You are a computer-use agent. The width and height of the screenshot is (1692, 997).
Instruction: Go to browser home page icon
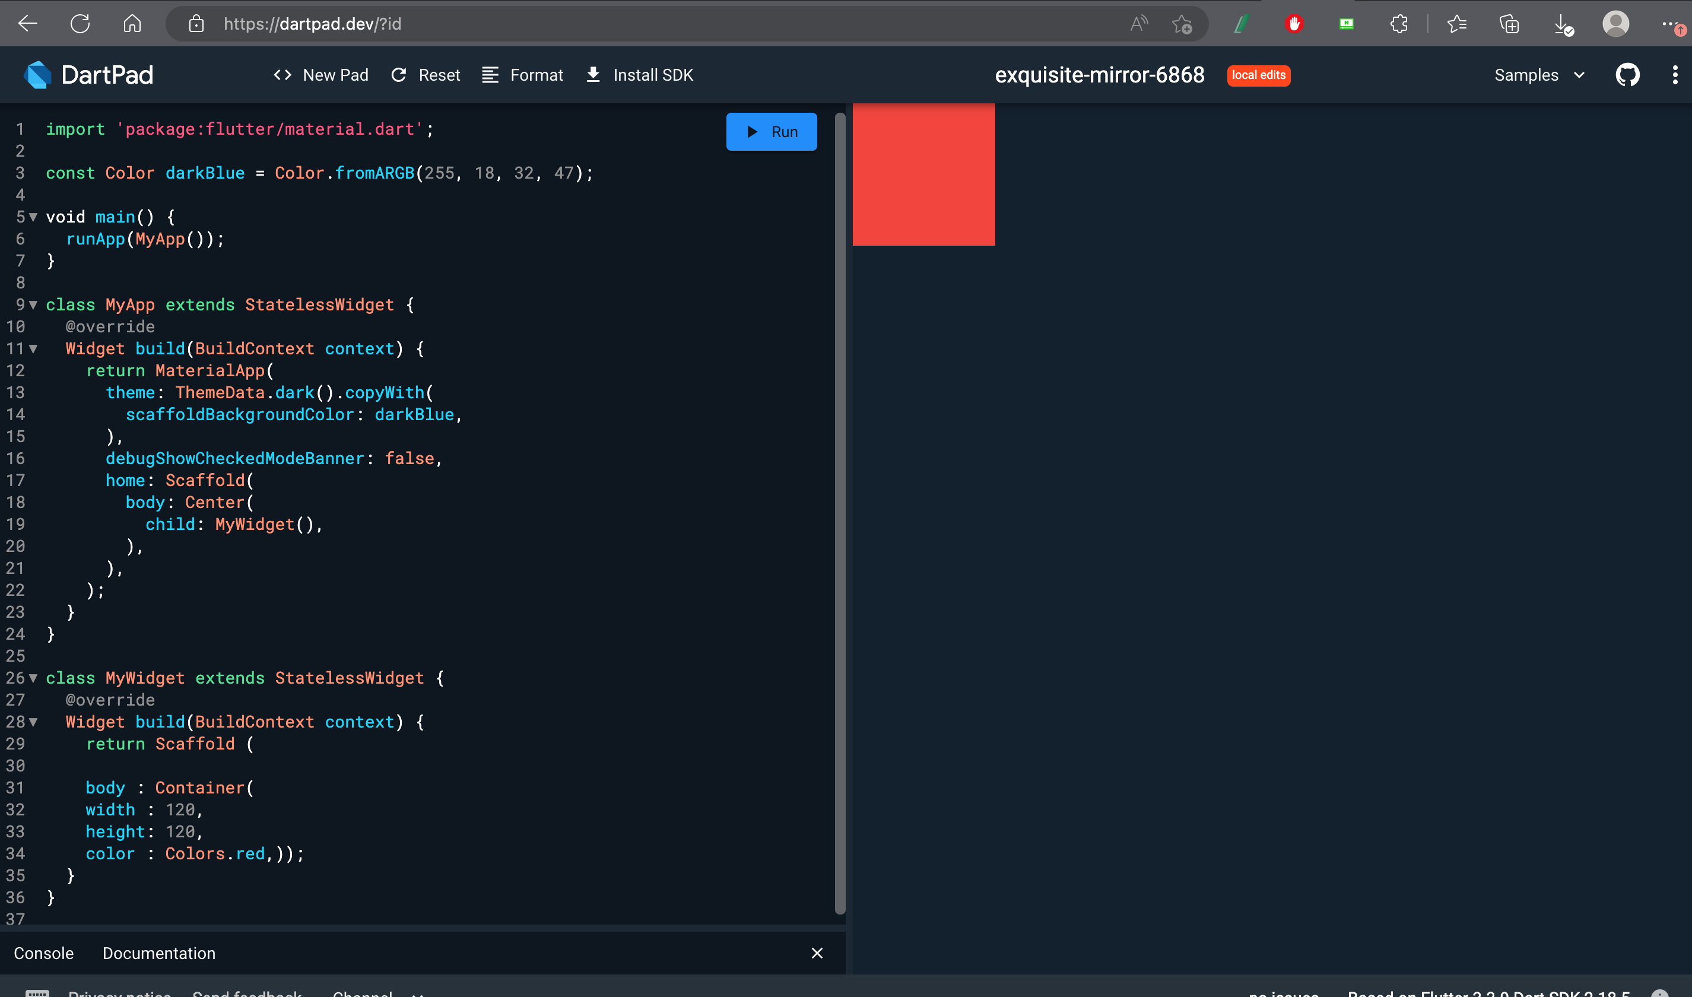pyautogui.click(x=132, y=24)
